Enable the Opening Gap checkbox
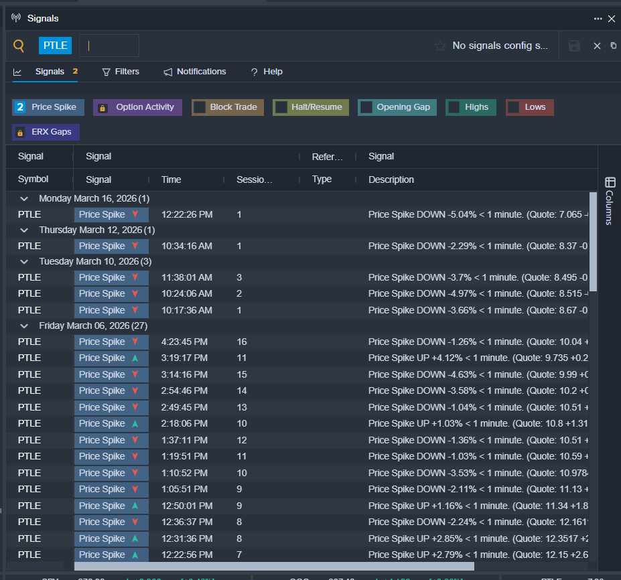The width and height of the screenshot is (621, 580). (x=366, y=107)
